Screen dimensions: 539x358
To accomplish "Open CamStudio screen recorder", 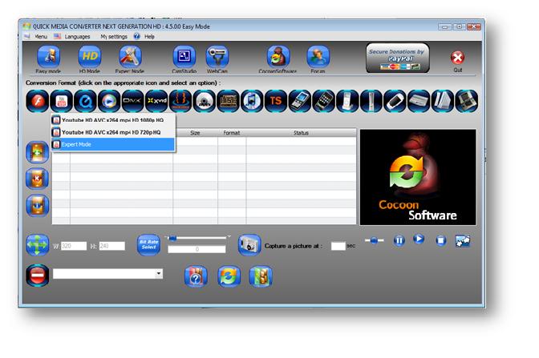I will point(184,58).
